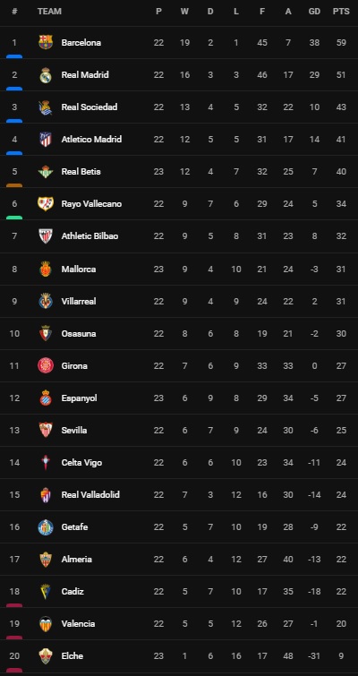Click the Rayo Vallecano crest
This screenshot has height=676, width=358.
pyautogui.click(x=46, y=203)
